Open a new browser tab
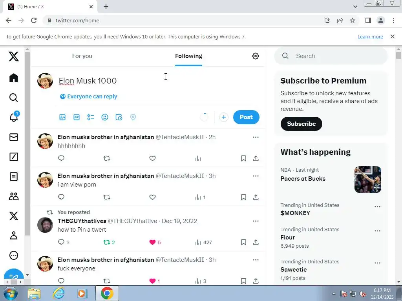 click(x=106, y=7)
